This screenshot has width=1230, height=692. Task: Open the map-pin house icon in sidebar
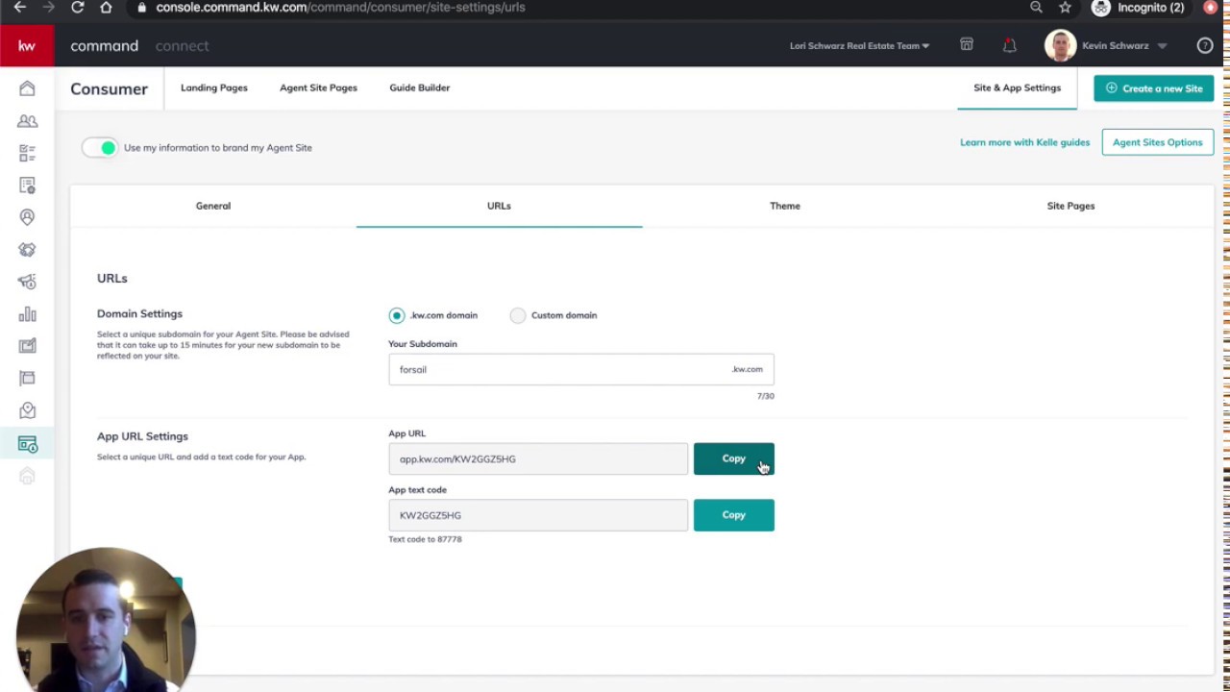coord(27,410)
